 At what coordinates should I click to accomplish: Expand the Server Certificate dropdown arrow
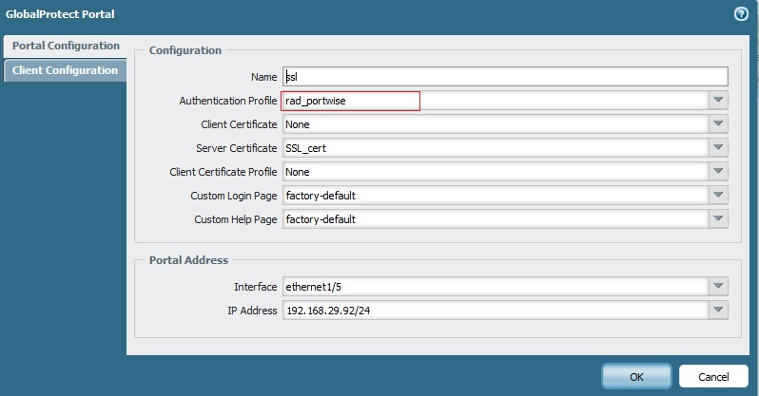(x=719, y=148)
